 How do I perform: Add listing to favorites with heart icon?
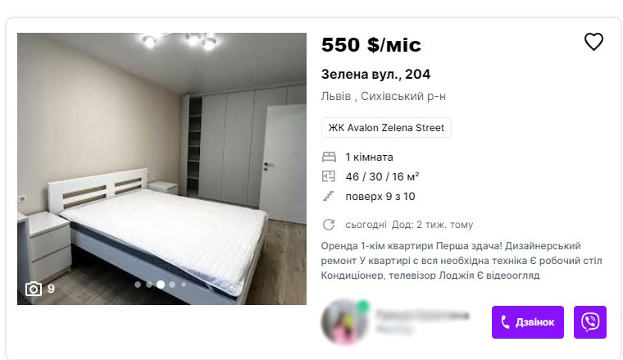coord(593,42)
